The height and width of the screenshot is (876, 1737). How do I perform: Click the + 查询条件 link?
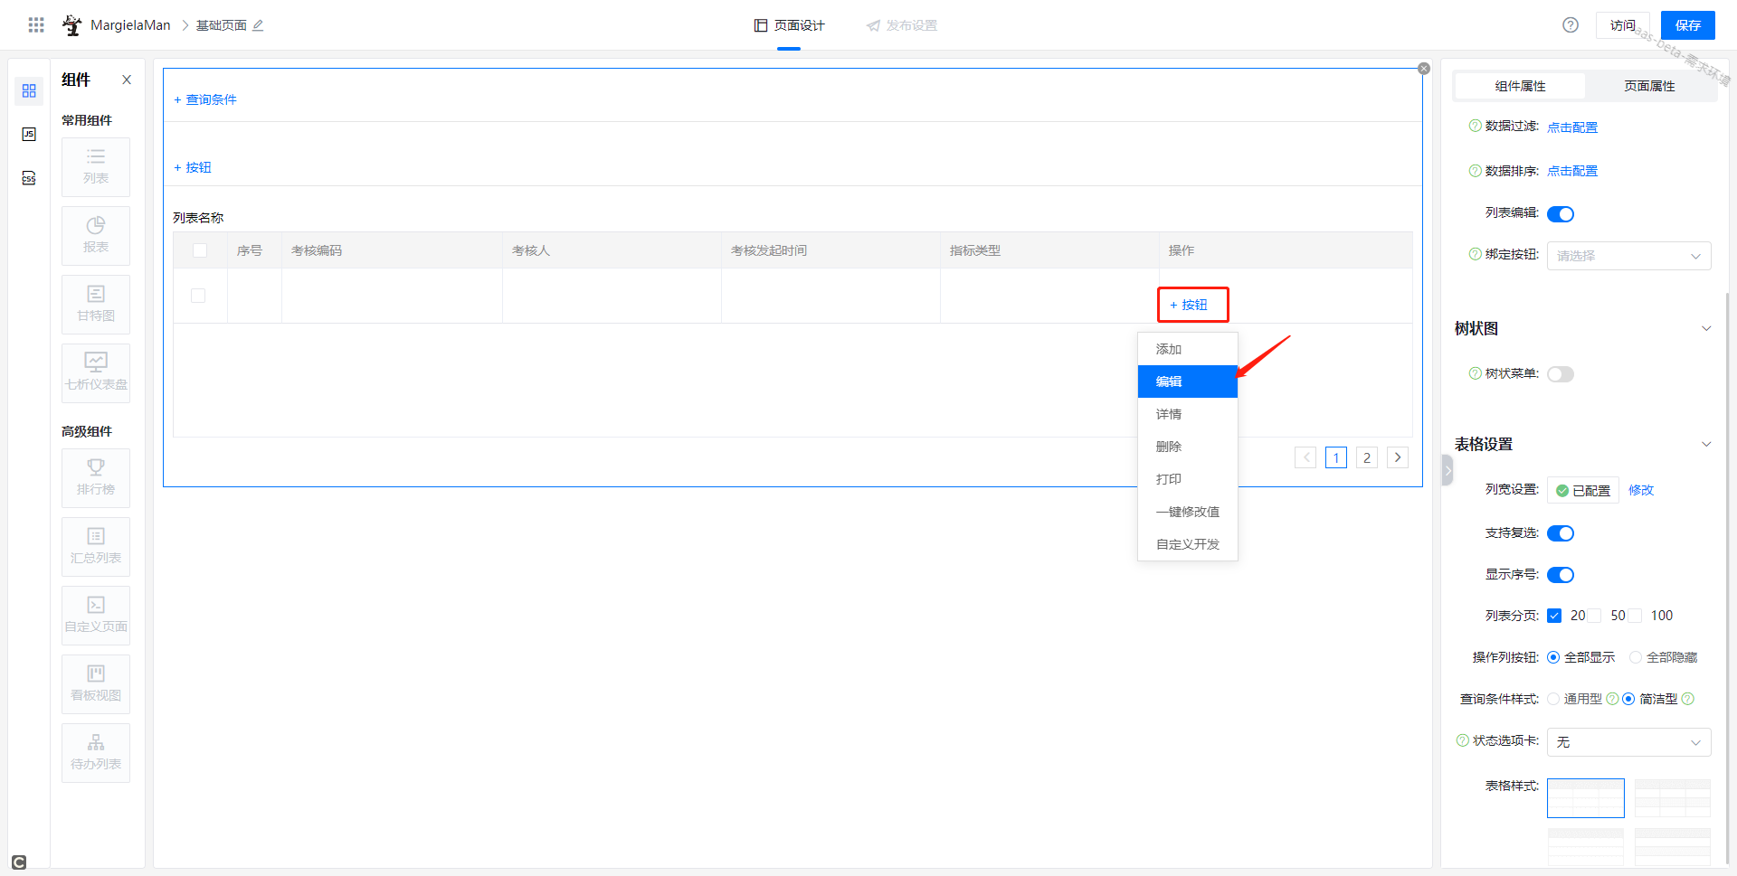tap(205, 99)
